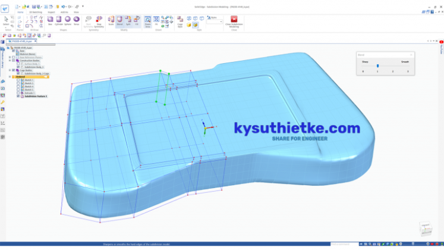Click the Zoom Area tool
The image size is (444, 250).
click(147, 22)
